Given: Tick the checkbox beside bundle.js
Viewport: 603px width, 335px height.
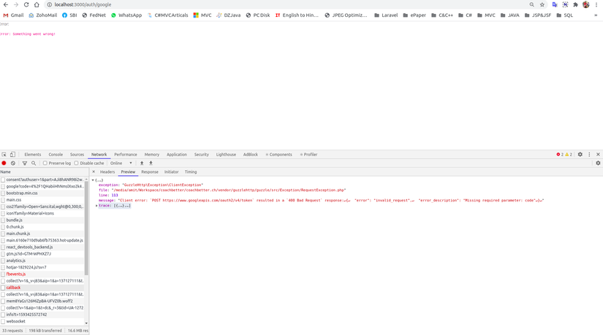Looking at the screenshot, I should click(3, 220).
